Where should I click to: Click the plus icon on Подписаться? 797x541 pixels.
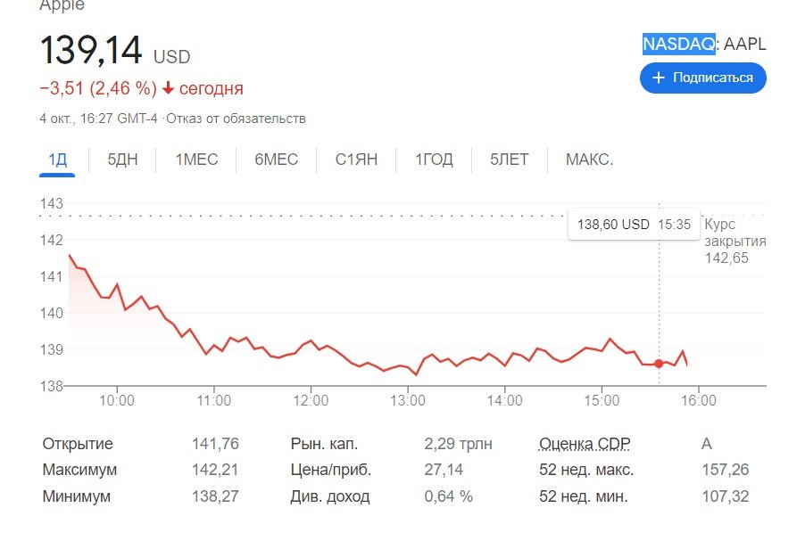[x=659, y=78]
